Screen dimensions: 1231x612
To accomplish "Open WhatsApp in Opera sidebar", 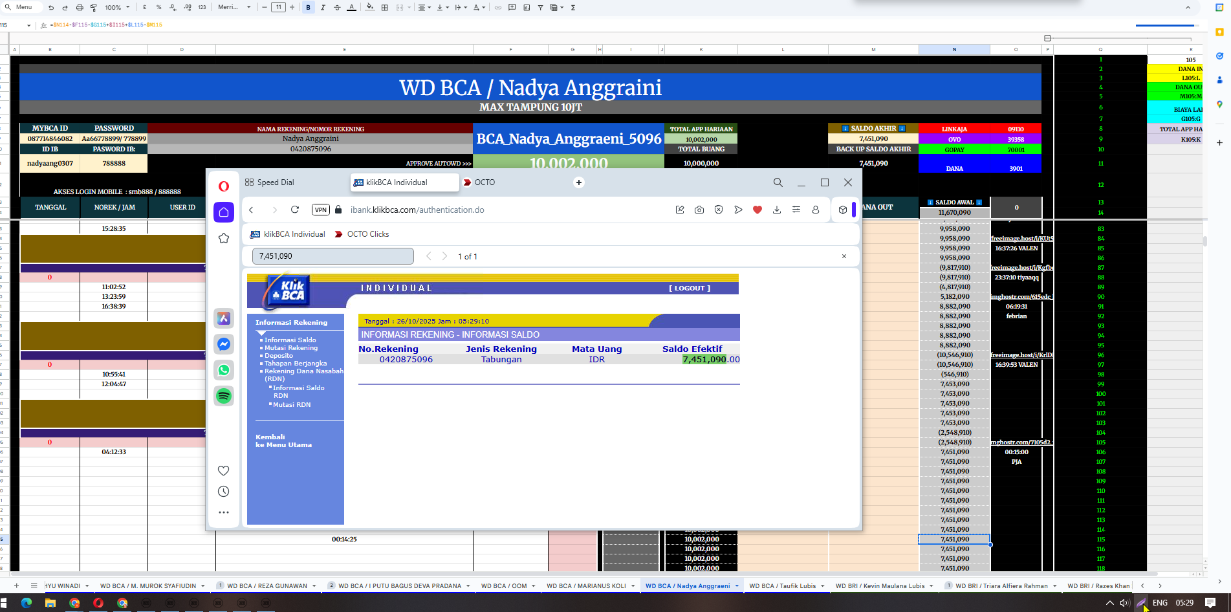I will 224,370.
